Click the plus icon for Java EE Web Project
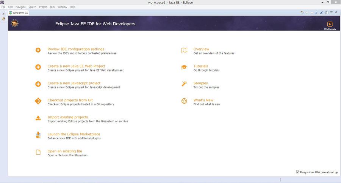Viewport: 341px width, 183px height. click(x=38, y=67)
